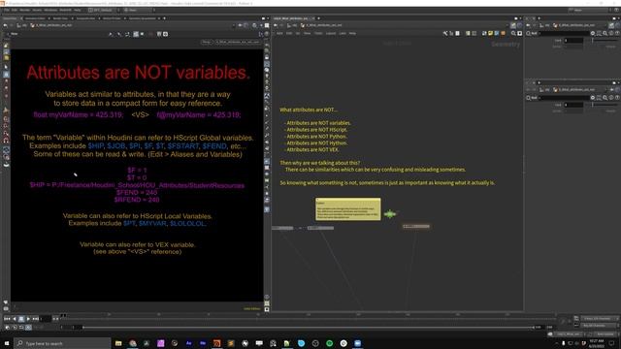Toggle tree view in the network toolbar
Viewport: 621px width, 349px height.
click(x=451, y=34)
